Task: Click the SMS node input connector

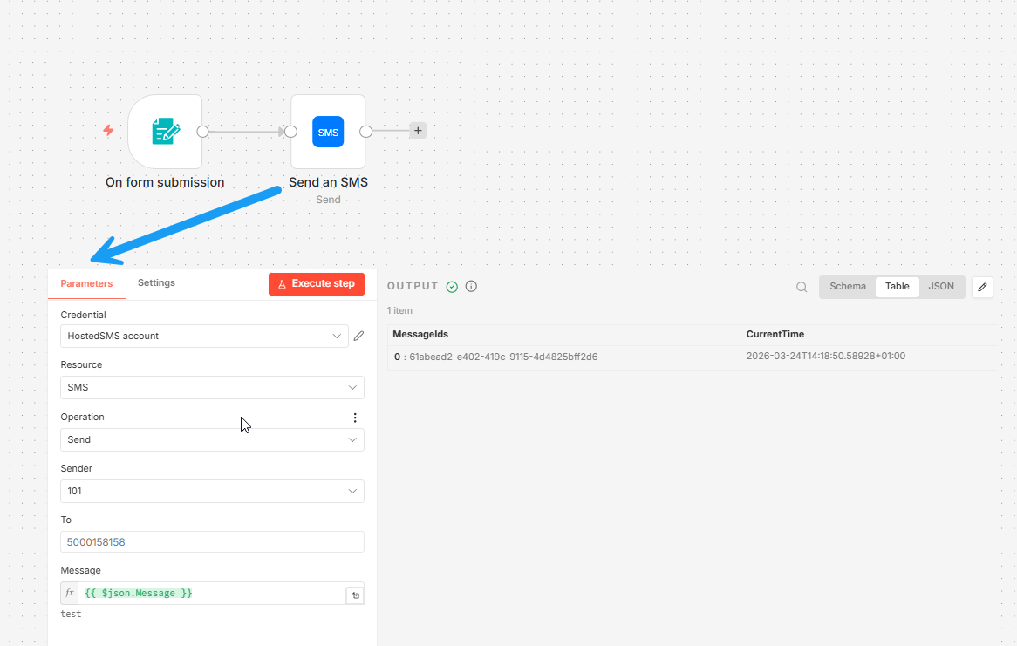Action: click(291, 132)
